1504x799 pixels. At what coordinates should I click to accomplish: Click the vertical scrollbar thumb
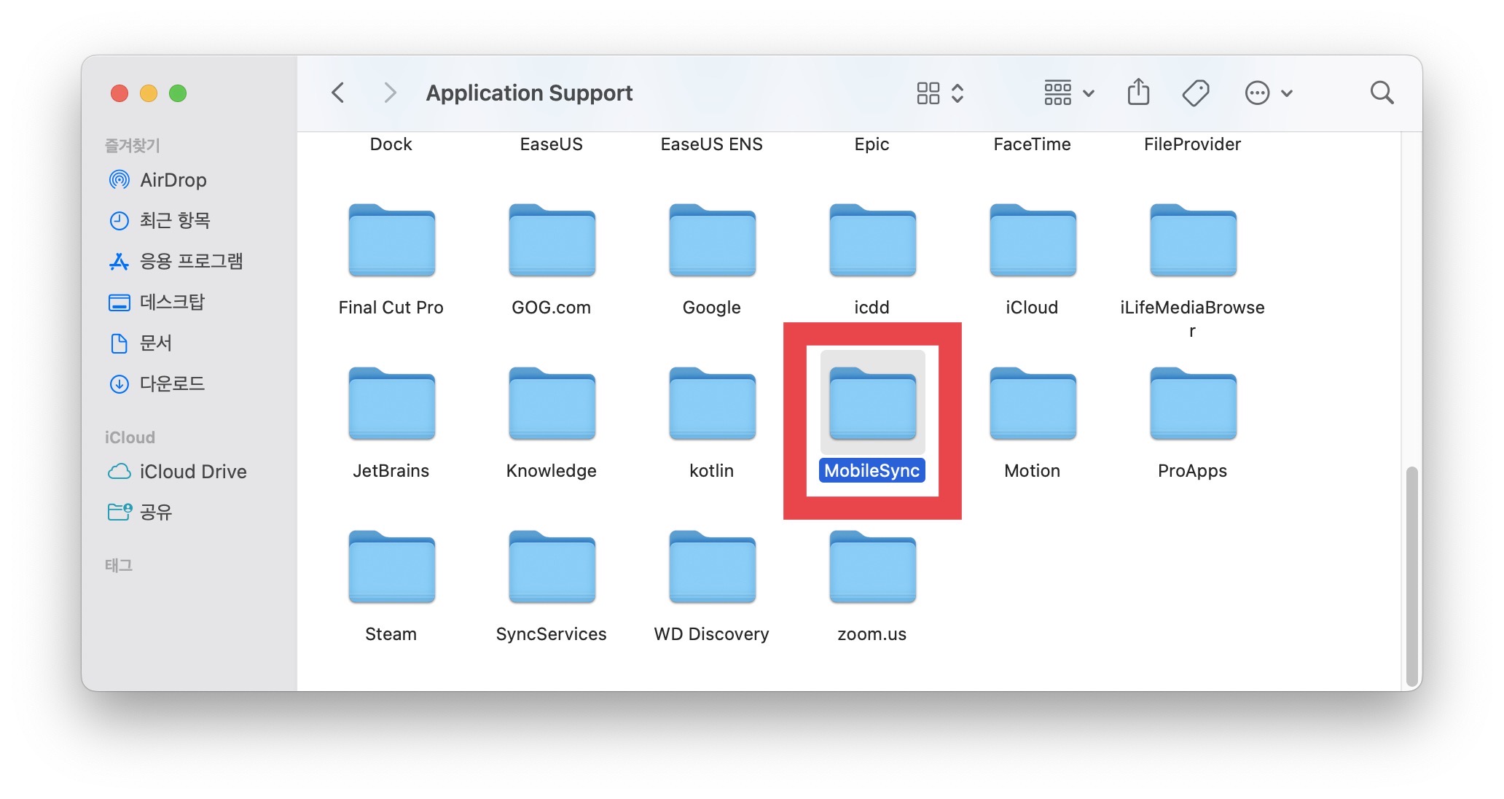1411,576
